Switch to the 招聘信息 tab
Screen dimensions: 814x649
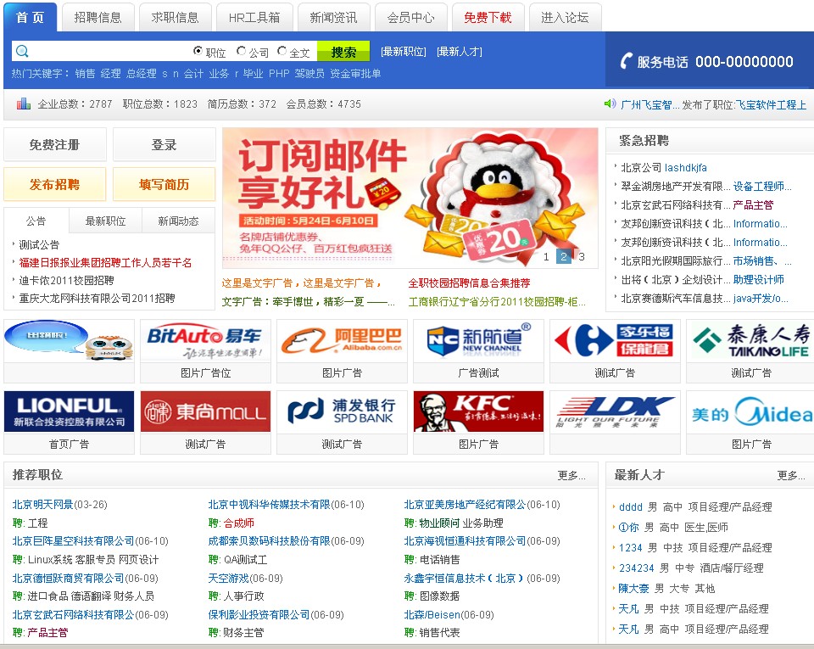(x=102, y=16)
